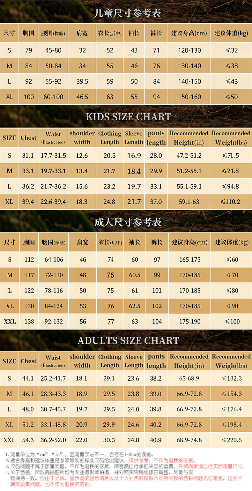The height and width of the screenshot is (491, 252).
Task: Select chest value 54.3
Action: (x=28, y=440)
